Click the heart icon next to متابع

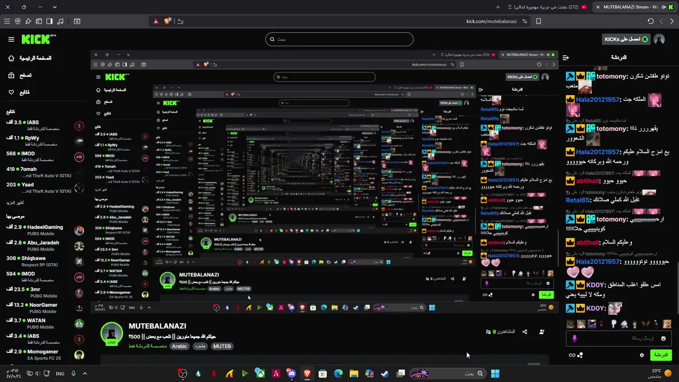pos(11,92)
